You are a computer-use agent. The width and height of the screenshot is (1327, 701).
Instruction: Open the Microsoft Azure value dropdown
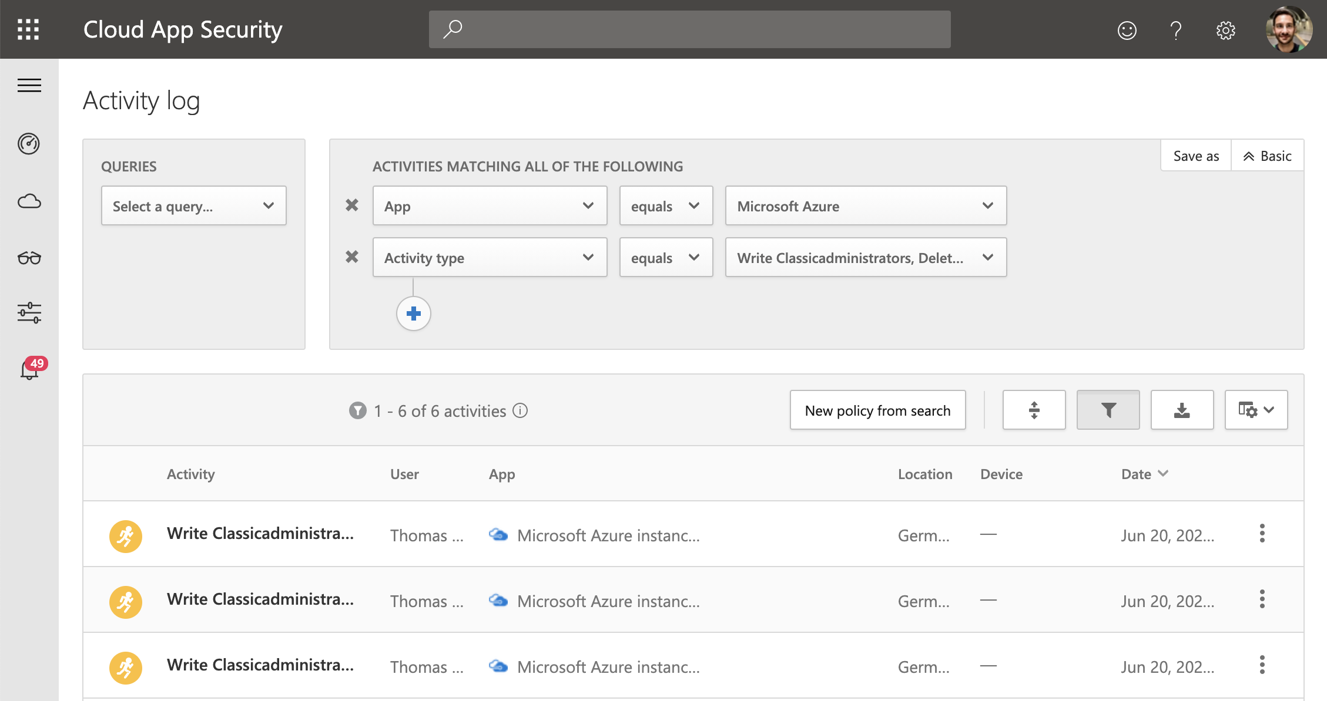[866, 205]
